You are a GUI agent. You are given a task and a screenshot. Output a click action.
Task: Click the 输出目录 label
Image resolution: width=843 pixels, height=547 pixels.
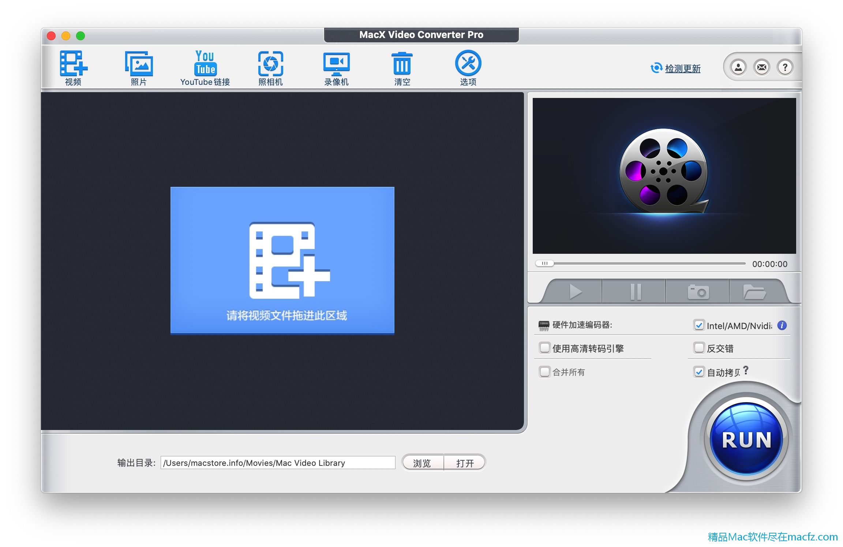click(x=136, y=463)
